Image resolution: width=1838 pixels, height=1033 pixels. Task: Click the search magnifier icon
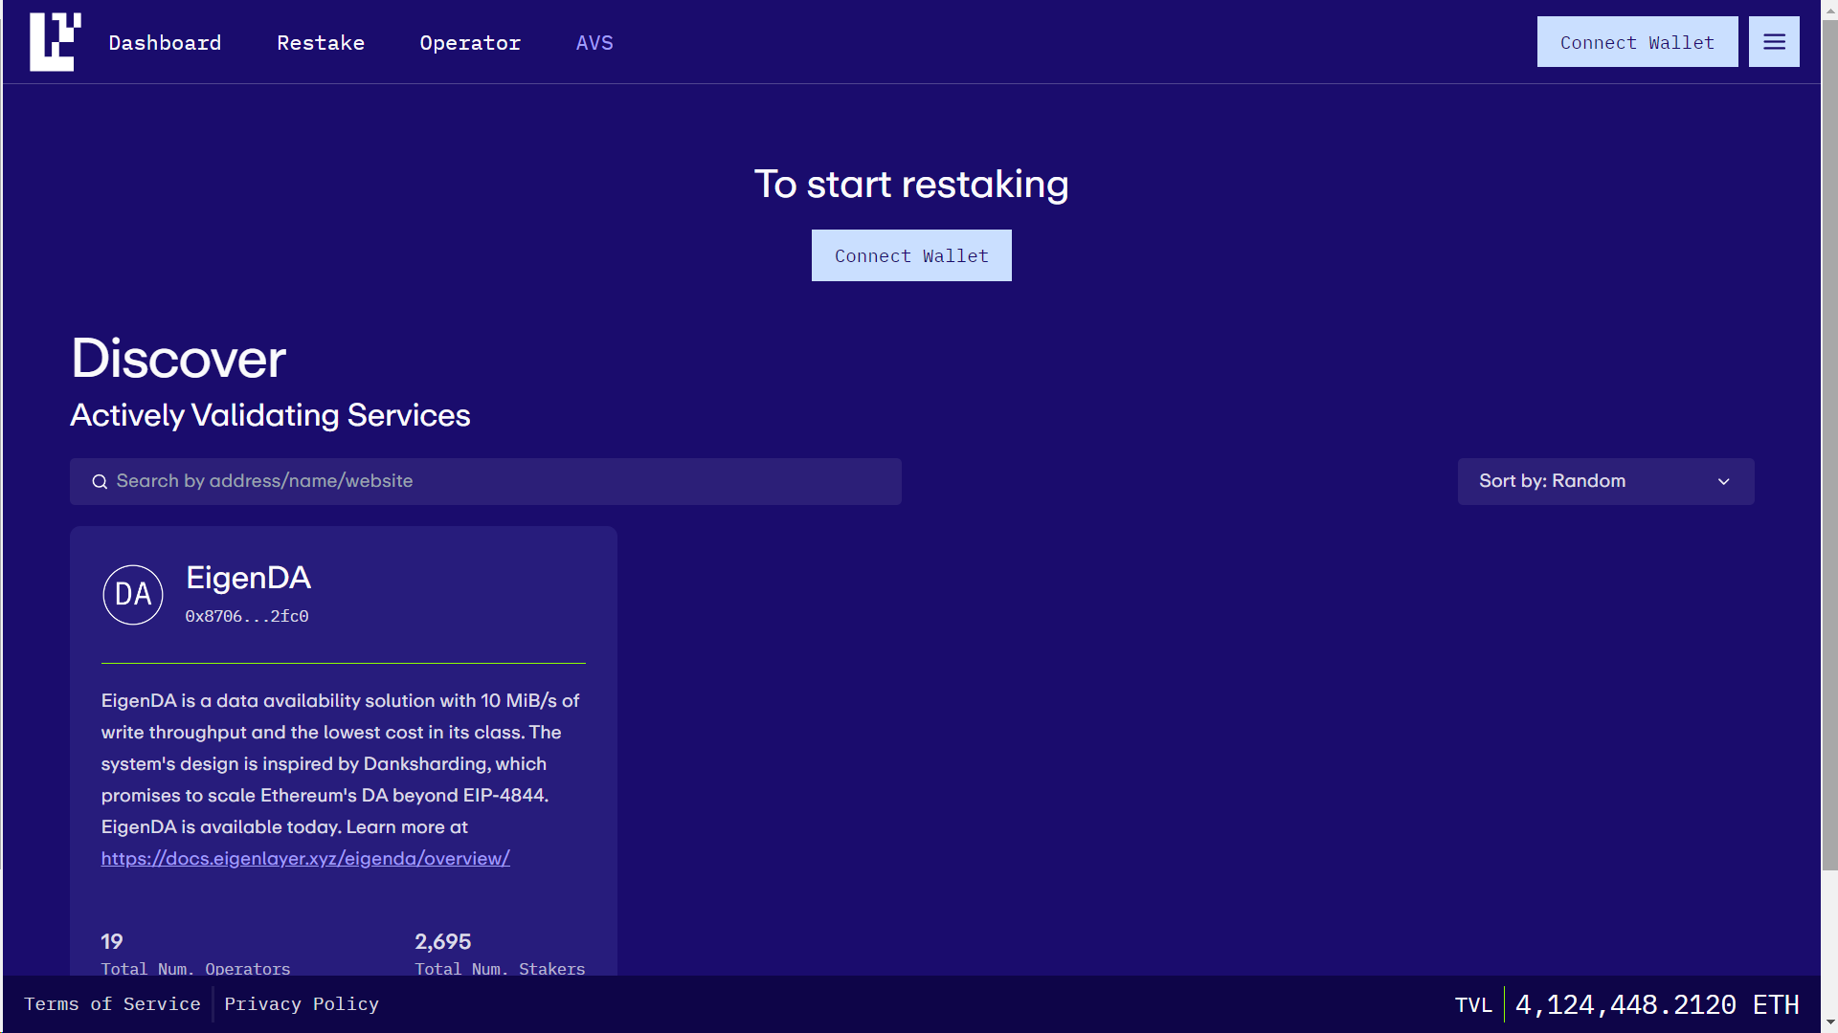(x=100, y=481)
